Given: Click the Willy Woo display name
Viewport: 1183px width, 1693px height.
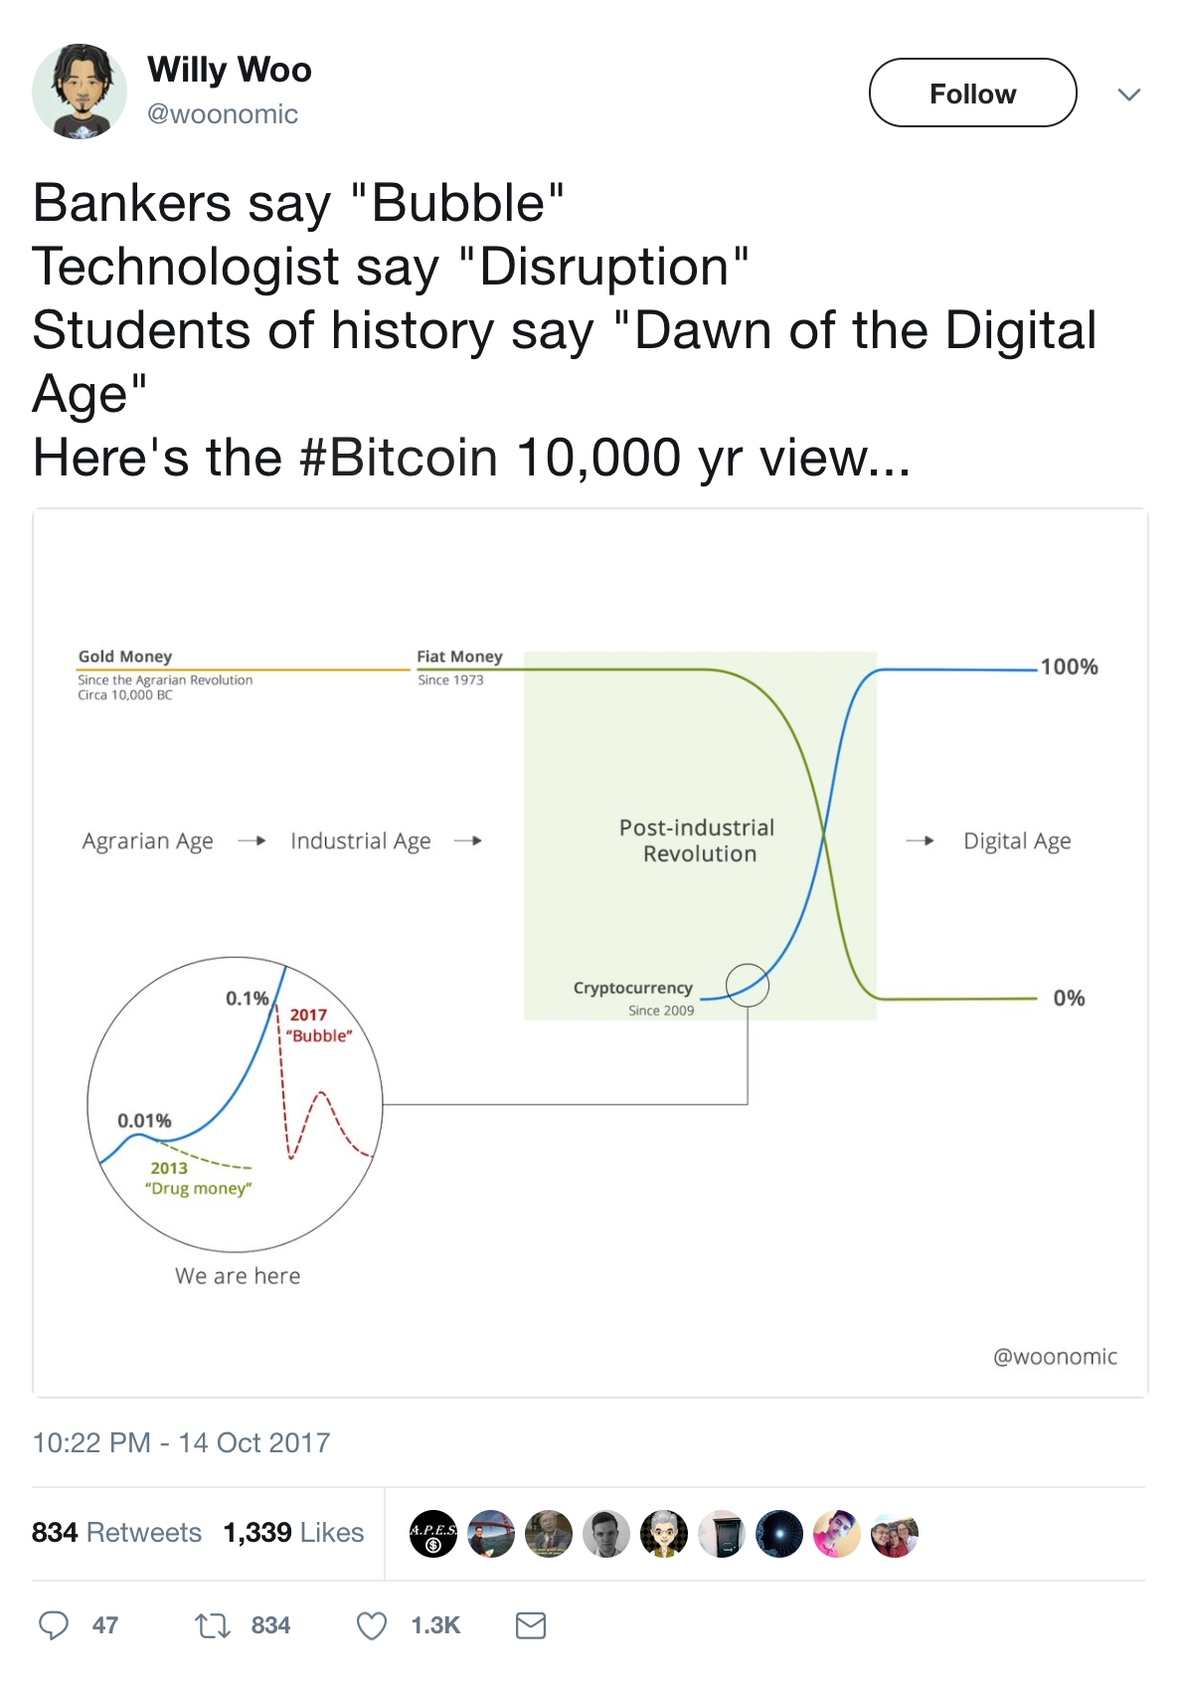Looking at the screenshot, I should tap(230, 70).
